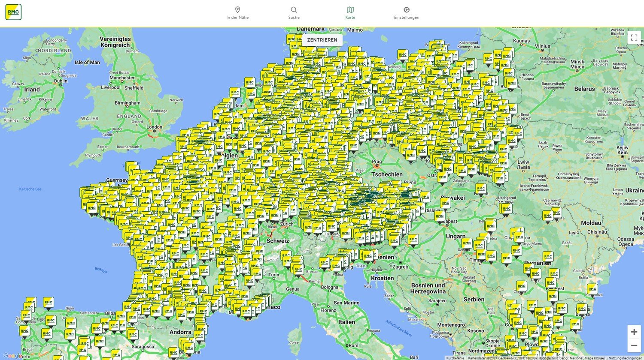Click the Odesa label on the map
This screenshot has width=644, height=360.
626,242
